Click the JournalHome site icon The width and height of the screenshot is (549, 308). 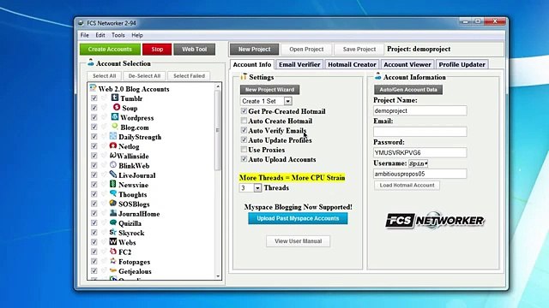(113, 213)
